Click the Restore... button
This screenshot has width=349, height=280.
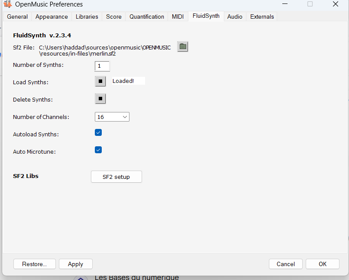(35, 264)
